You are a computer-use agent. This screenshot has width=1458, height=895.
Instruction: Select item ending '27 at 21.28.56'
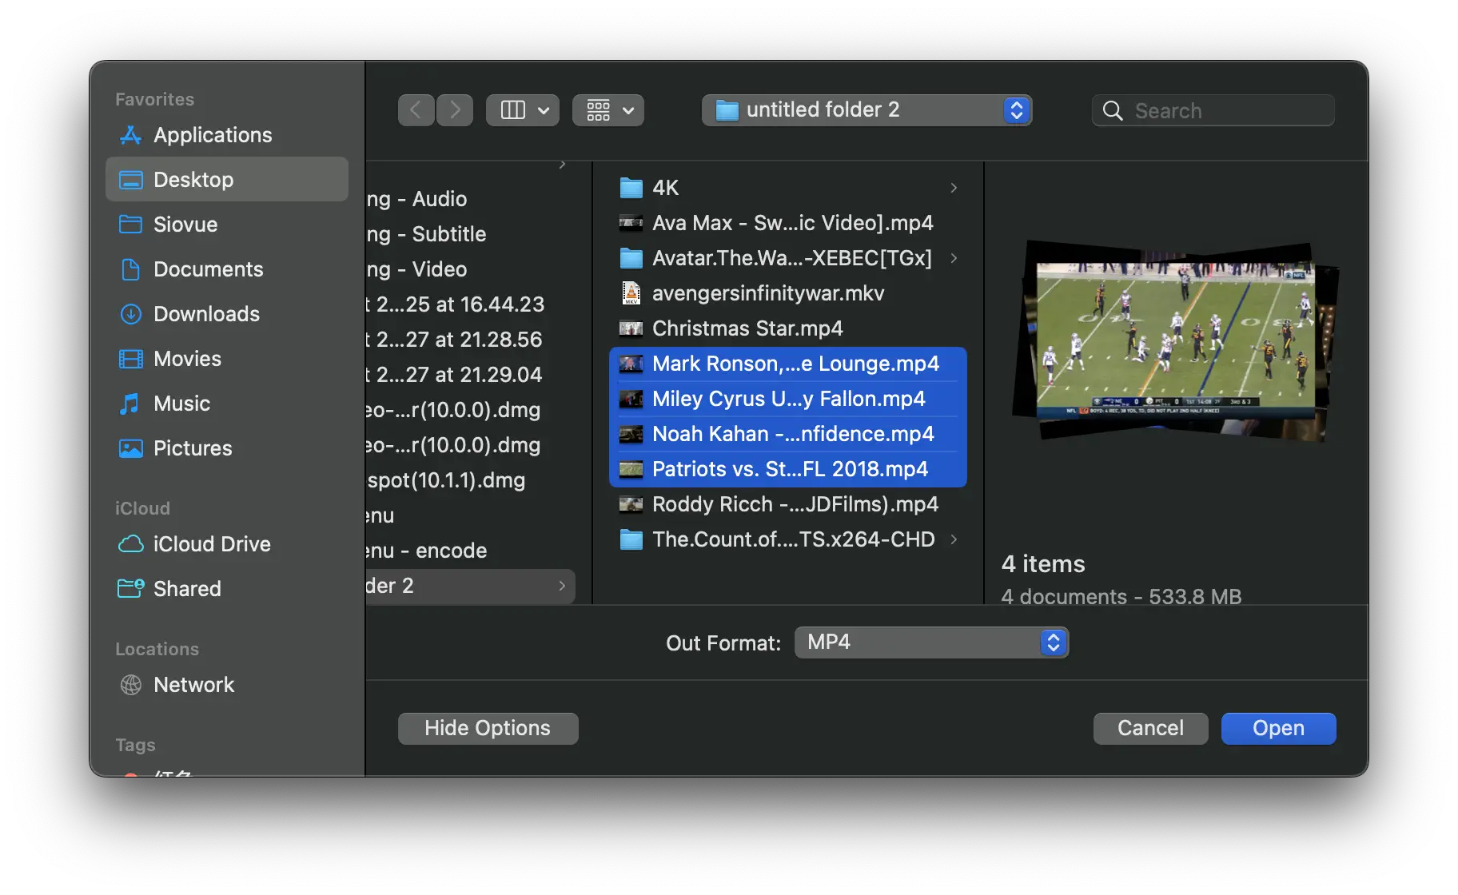pyautogui.click(x=470, y=340)
